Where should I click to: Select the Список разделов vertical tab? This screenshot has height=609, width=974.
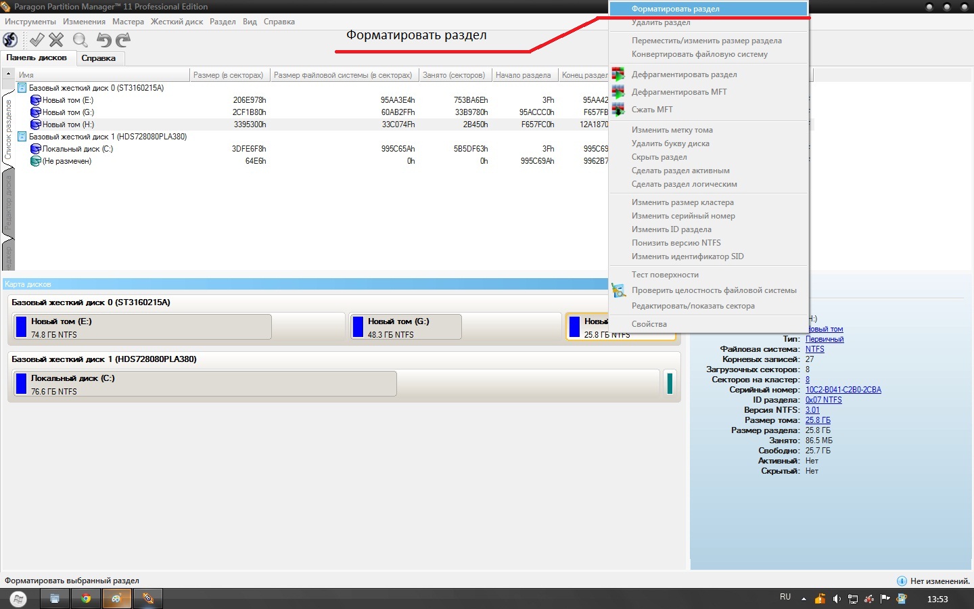point(8,129)
